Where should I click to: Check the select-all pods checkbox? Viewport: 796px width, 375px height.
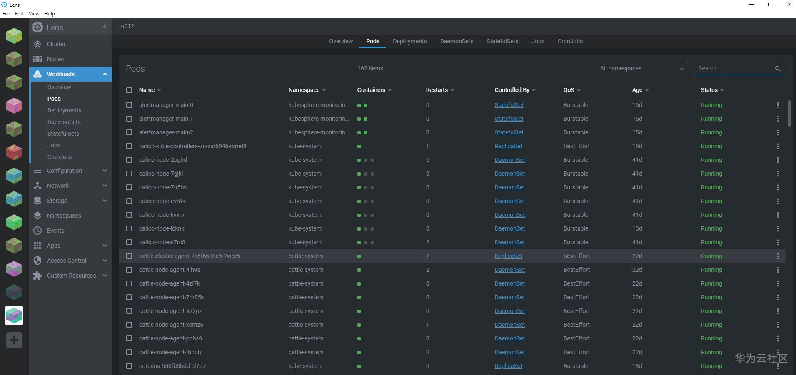click(x=129, y=90)
